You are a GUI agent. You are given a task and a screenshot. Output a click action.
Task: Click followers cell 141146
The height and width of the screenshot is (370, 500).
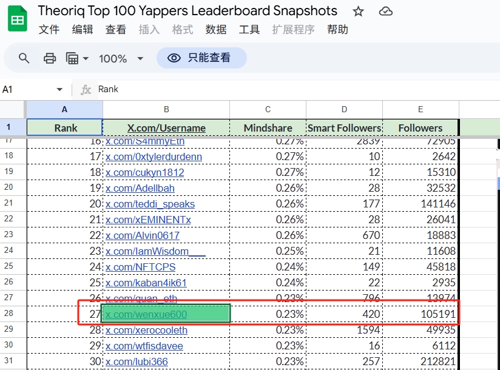coord(421,204)
